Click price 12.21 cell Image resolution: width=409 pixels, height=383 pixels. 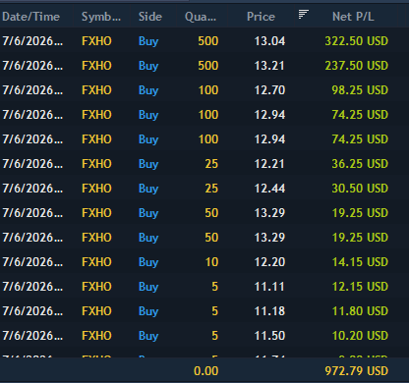[269, 164]
